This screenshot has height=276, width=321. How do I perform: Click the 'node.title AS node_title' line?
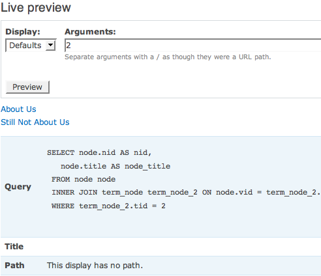click(115, 166)
